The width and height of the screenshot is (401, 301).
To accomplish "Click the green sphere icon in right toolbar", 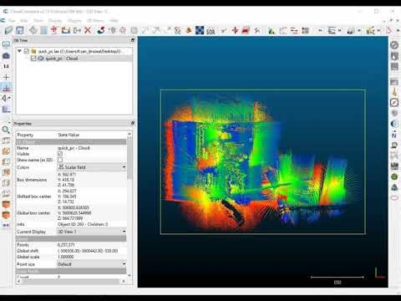I will 394,176.
